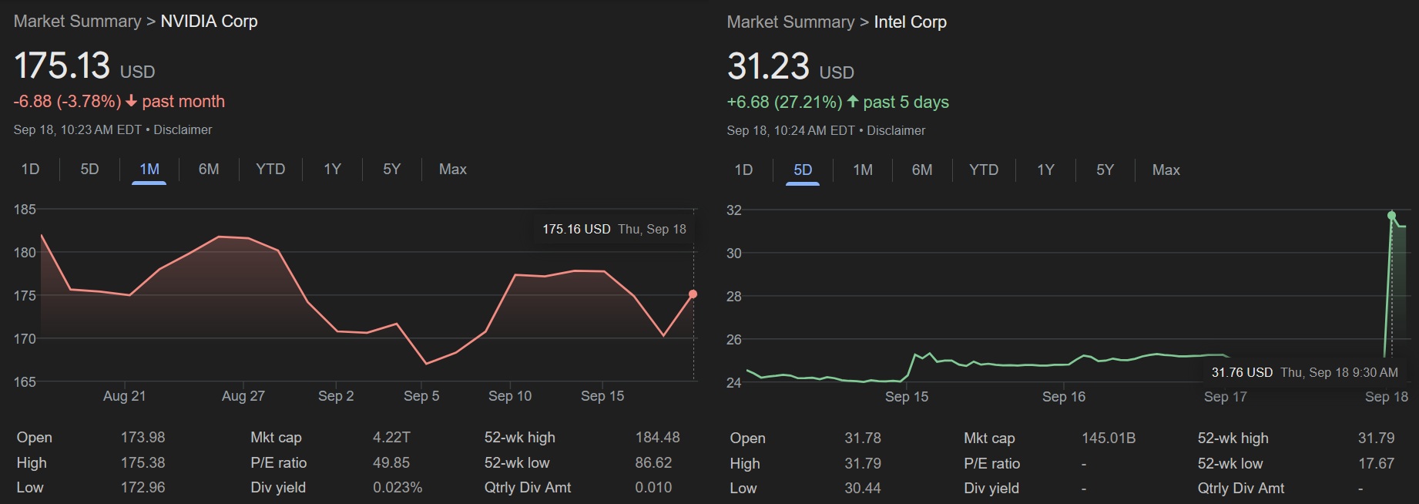Select the 1D range tab on NVIDIA chart
The width and height of the screenshot is (1419, 504).
point(30,170)
